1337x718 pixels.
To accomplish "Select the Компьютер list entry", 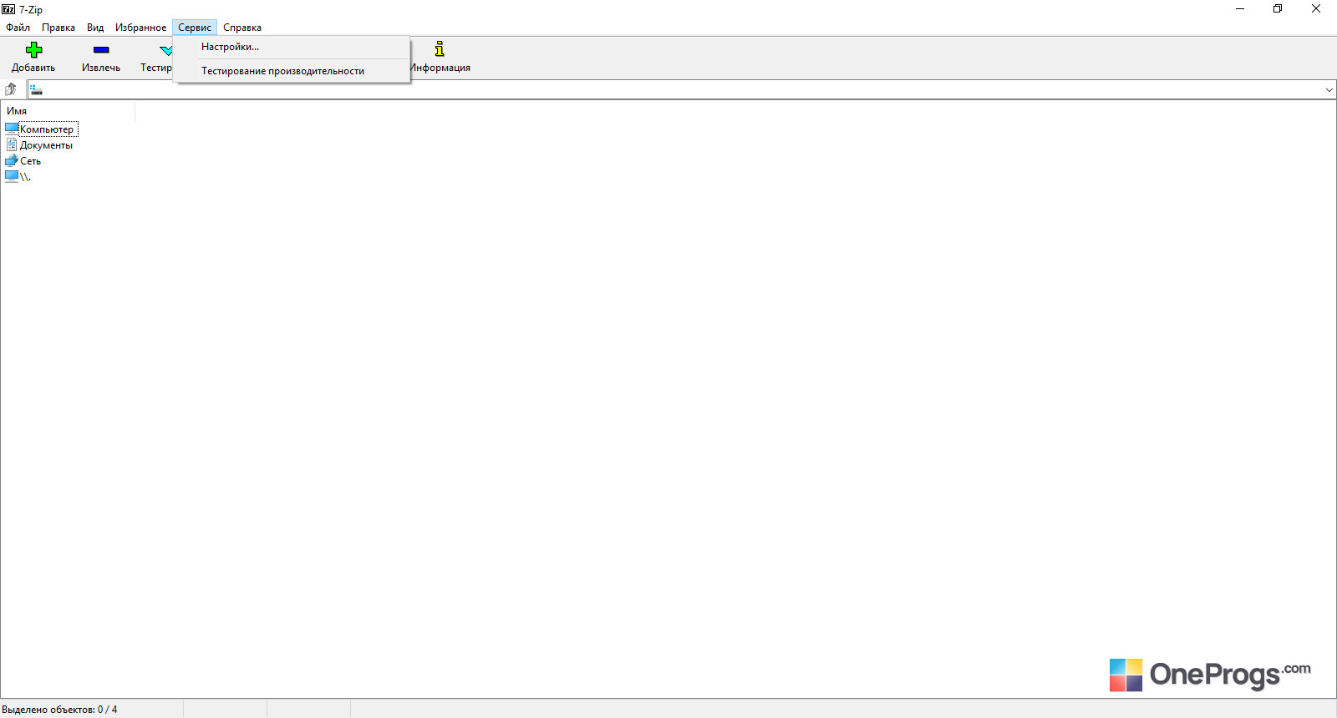I will (x=47, y=129).
